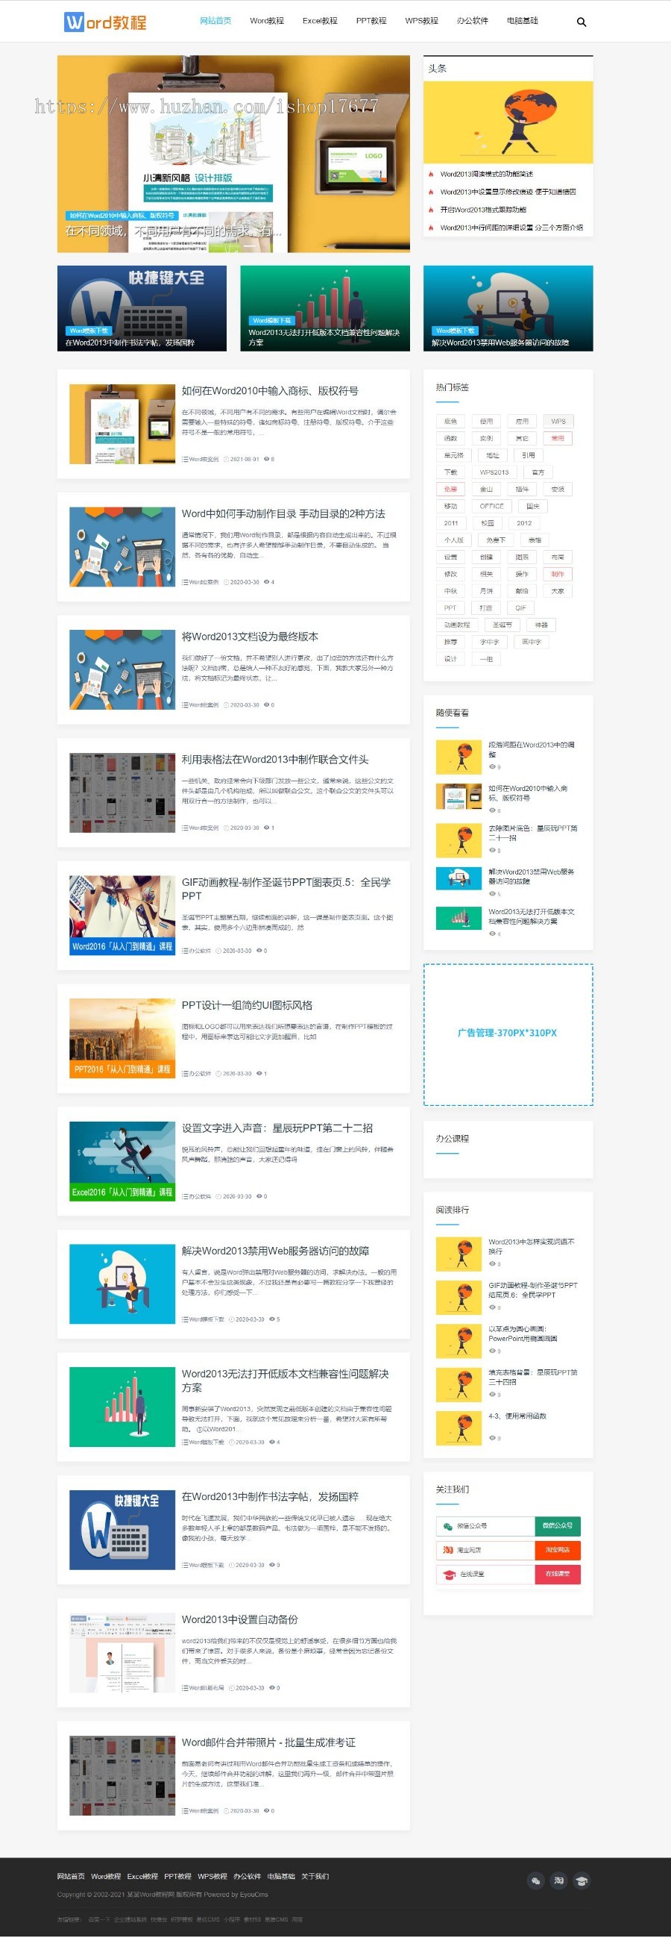The width and height of the screenshot is (671, 1938).
Task: Click thumbnail of GIF动画教程 圣诞节PPT article
Action: (122, 915)
